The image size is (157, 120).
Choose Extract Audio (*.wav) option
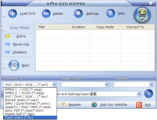coord(30,100)
